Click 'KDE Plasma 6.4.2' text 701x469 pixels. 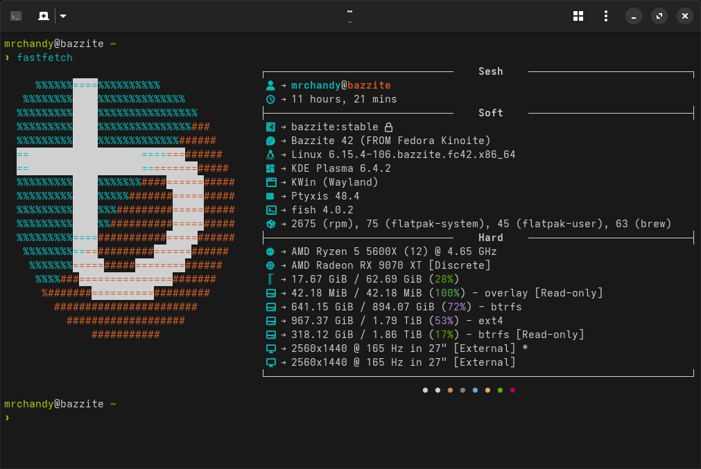[340, 168]
